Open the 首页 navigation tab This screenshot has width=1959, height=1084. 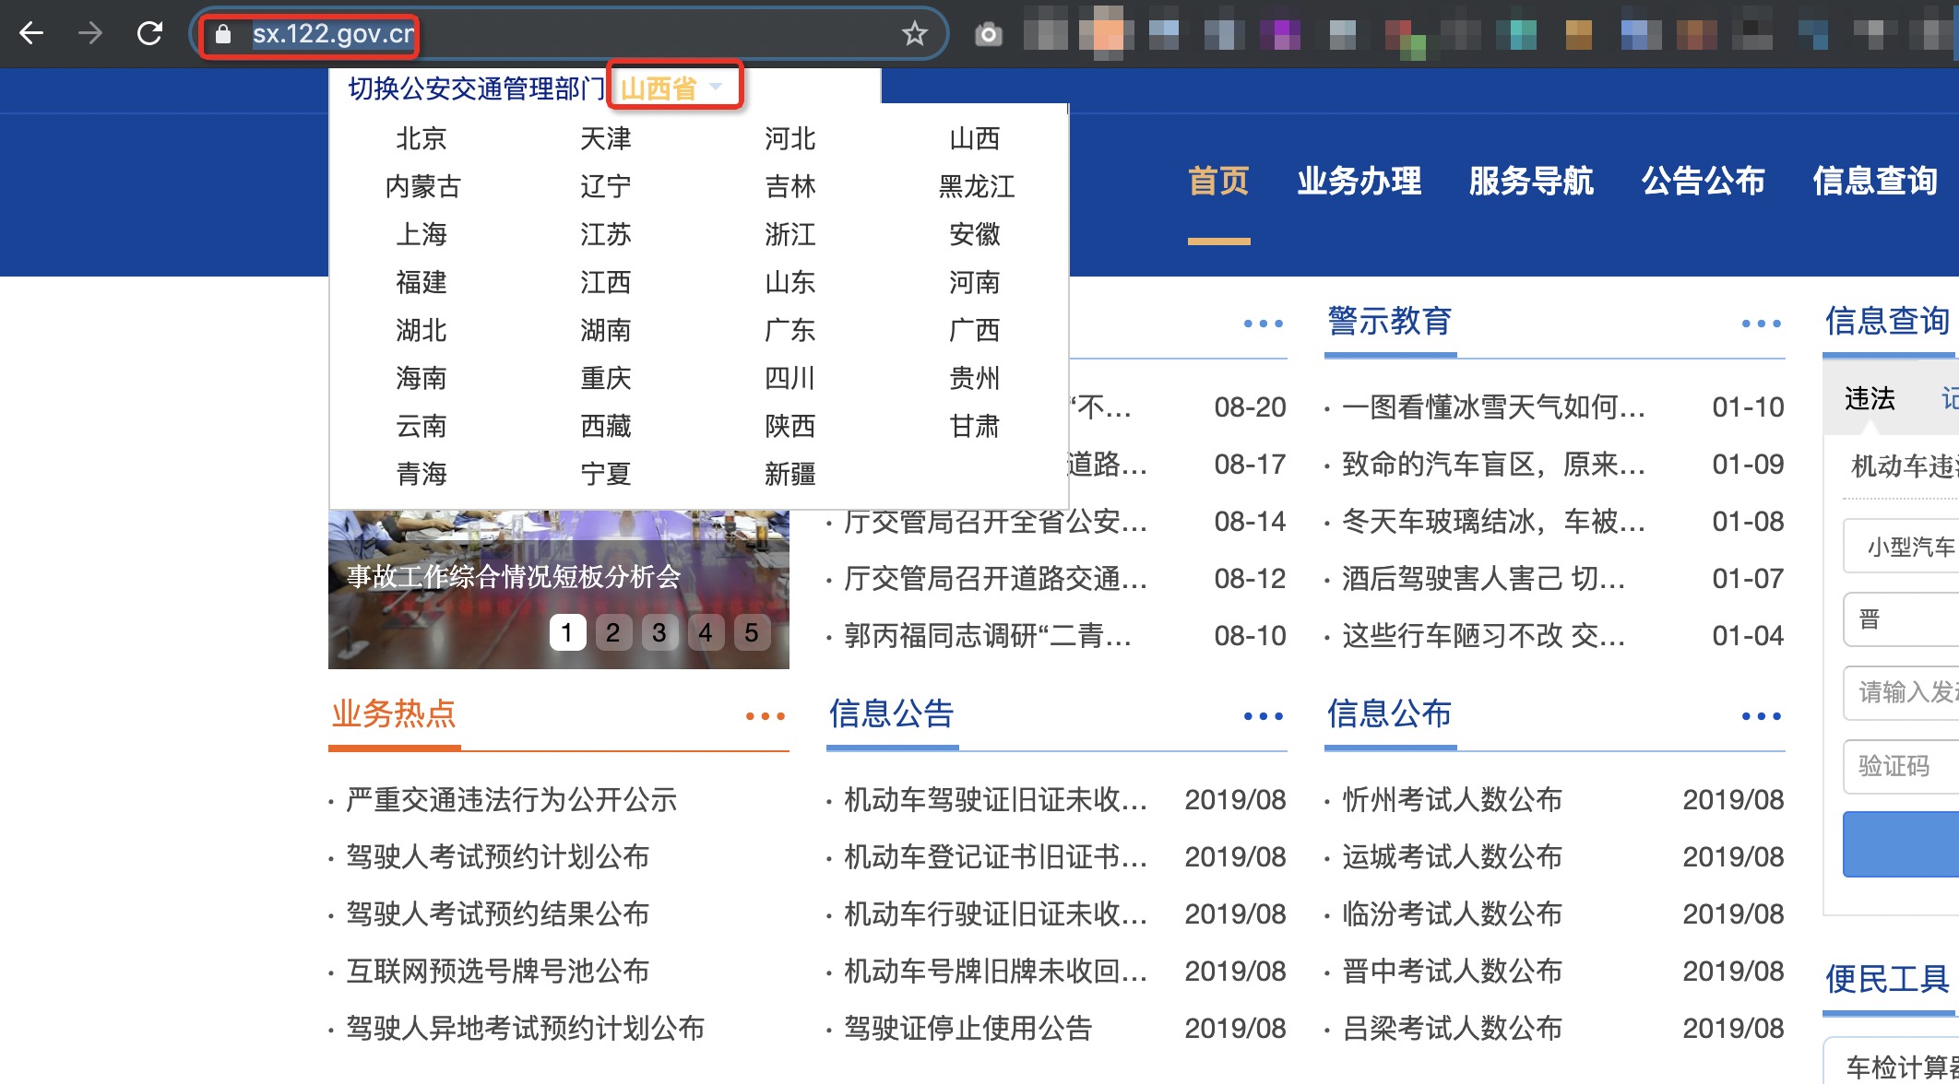(1218, 181)
